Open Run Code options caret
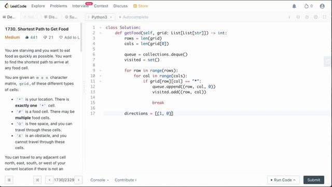 pyautogui.click(x=294, y=180)
